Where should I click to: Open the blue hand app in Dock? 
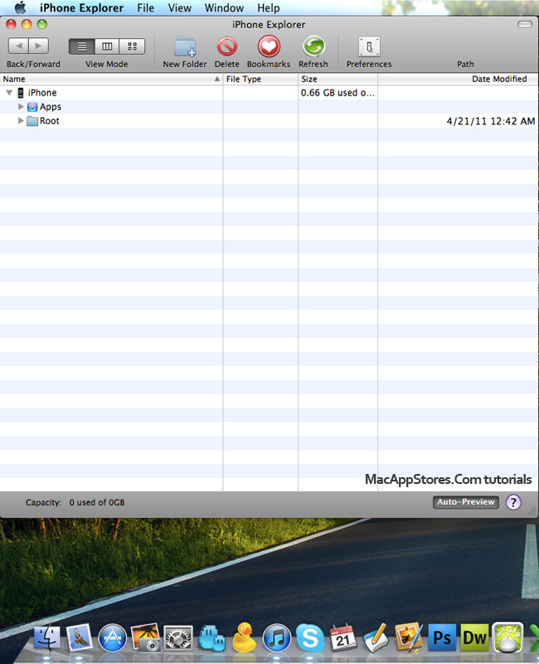[211, 638]
